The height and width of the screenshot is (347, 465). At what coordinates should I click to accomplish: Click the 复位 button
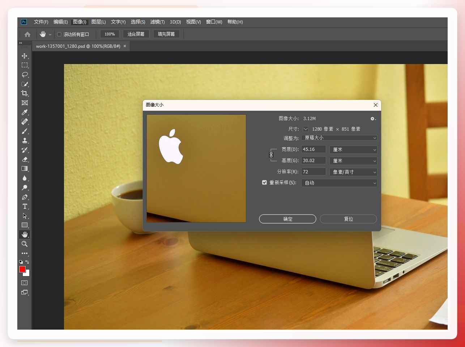point(348,219)
